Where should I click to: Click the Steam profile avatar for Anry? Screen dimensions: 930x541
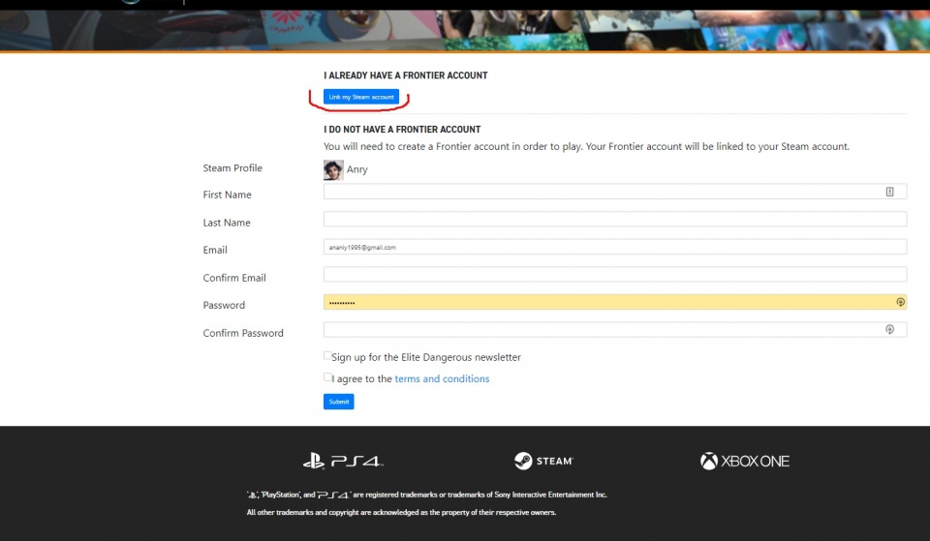[x=333, y=170]
